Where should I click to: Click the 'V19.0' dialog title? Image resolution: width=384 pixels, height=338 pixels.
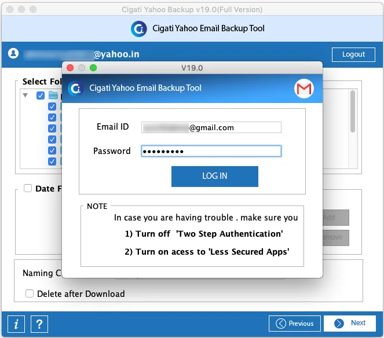point(192,68)
